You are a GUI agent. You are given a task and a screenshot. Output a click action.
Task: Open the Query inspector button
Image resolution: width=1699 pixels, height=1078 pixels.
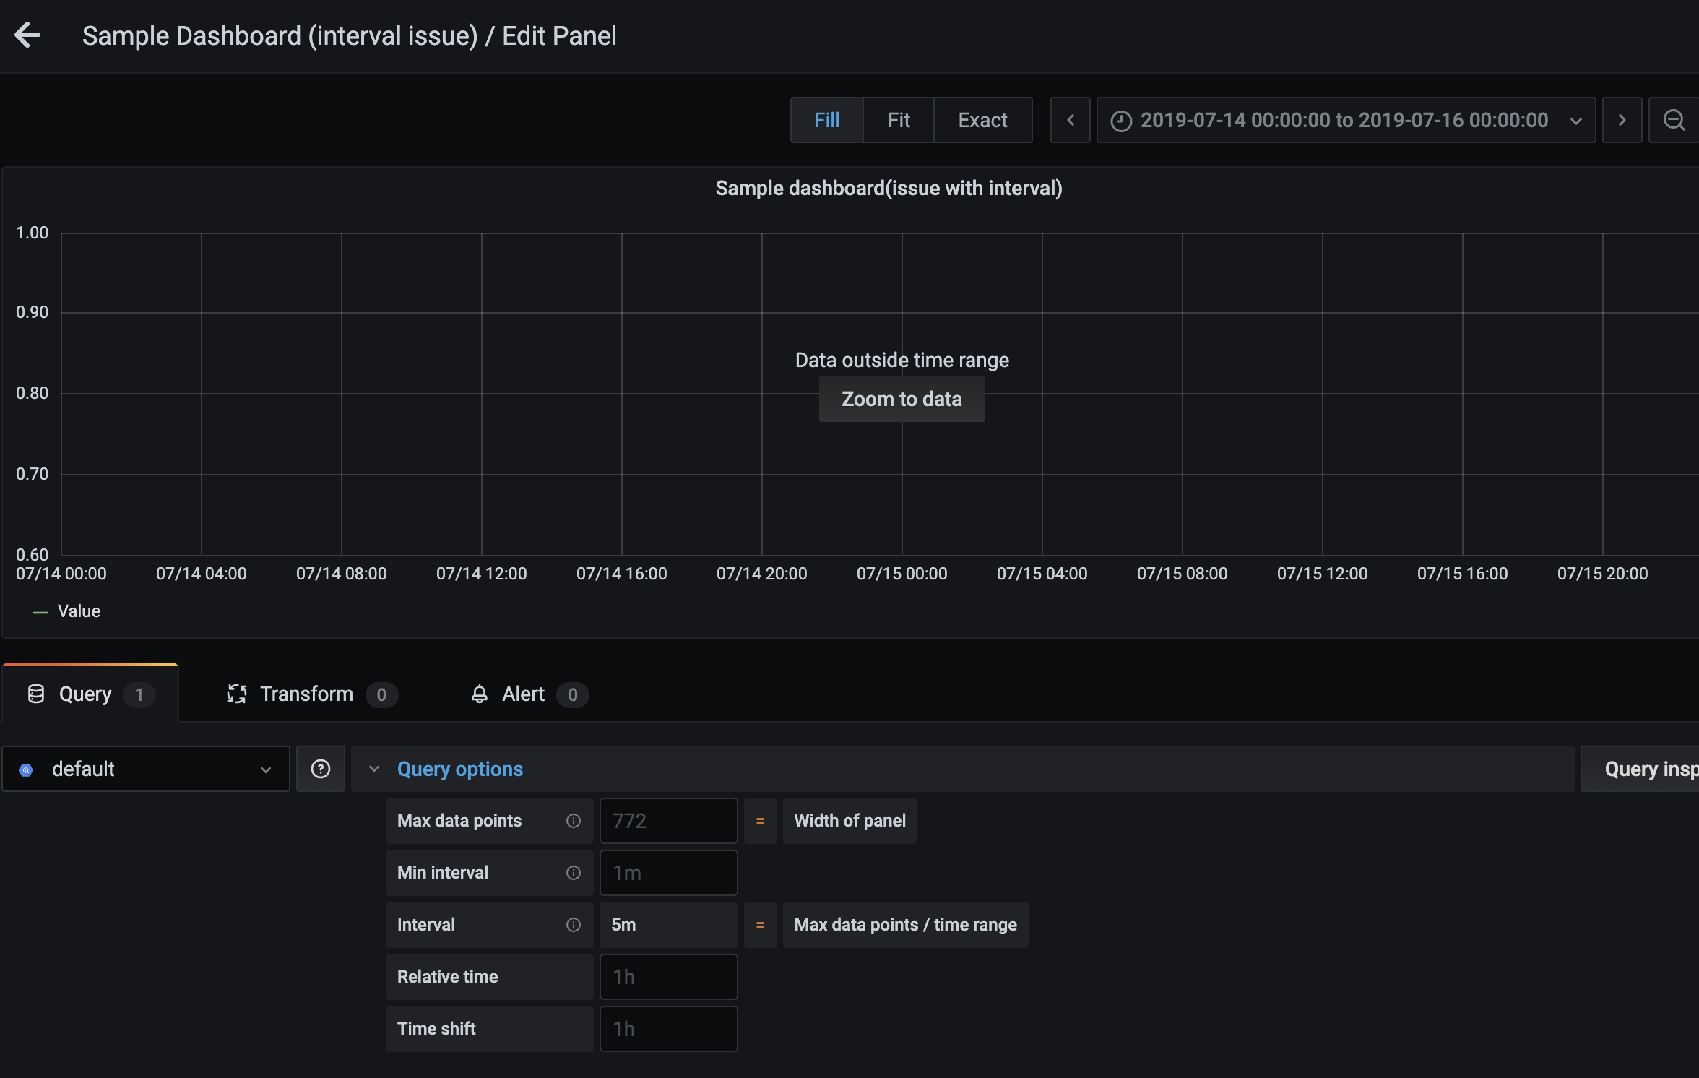tap(1647, 769)
